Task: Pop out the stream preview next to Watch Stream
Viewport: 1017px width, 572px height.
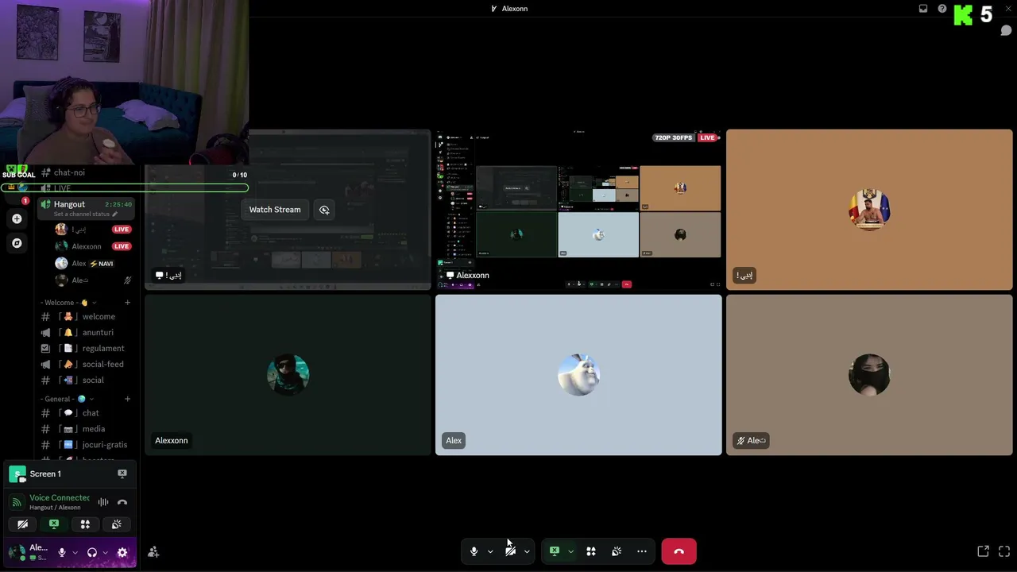Action: [x=324, y=210]
